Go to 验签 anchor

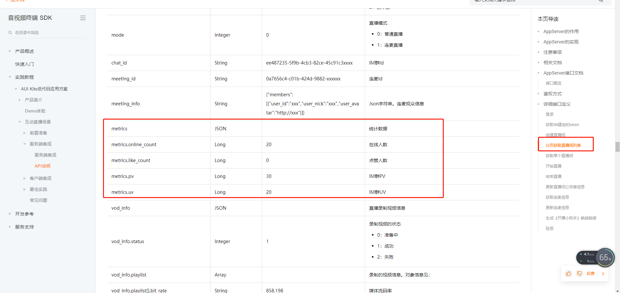(549, 229)
